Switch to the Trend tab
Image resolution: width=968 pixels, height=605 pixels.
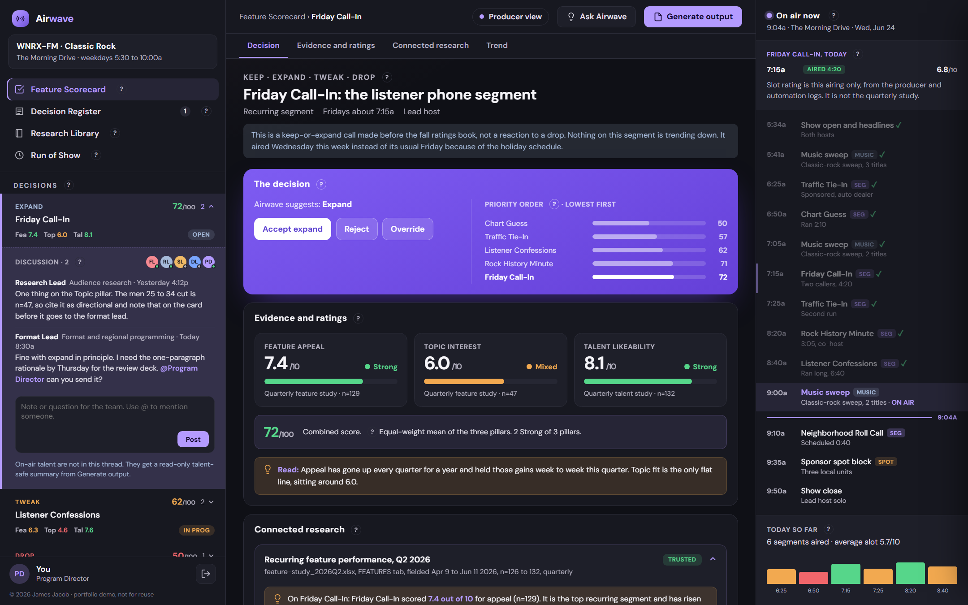pos(497,45)
